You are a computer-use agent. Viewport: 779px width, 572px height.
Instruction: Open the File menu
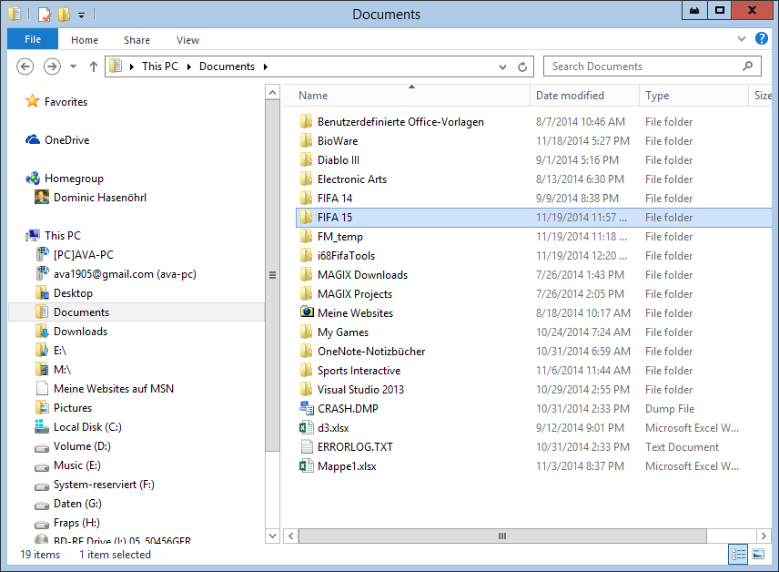(x=33, y=40)
